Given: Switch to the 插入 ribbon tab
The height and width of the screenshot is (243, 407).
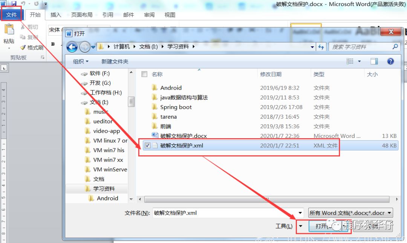Looking at the screenshot, I should pyautogui.click(x=55, y=15).
